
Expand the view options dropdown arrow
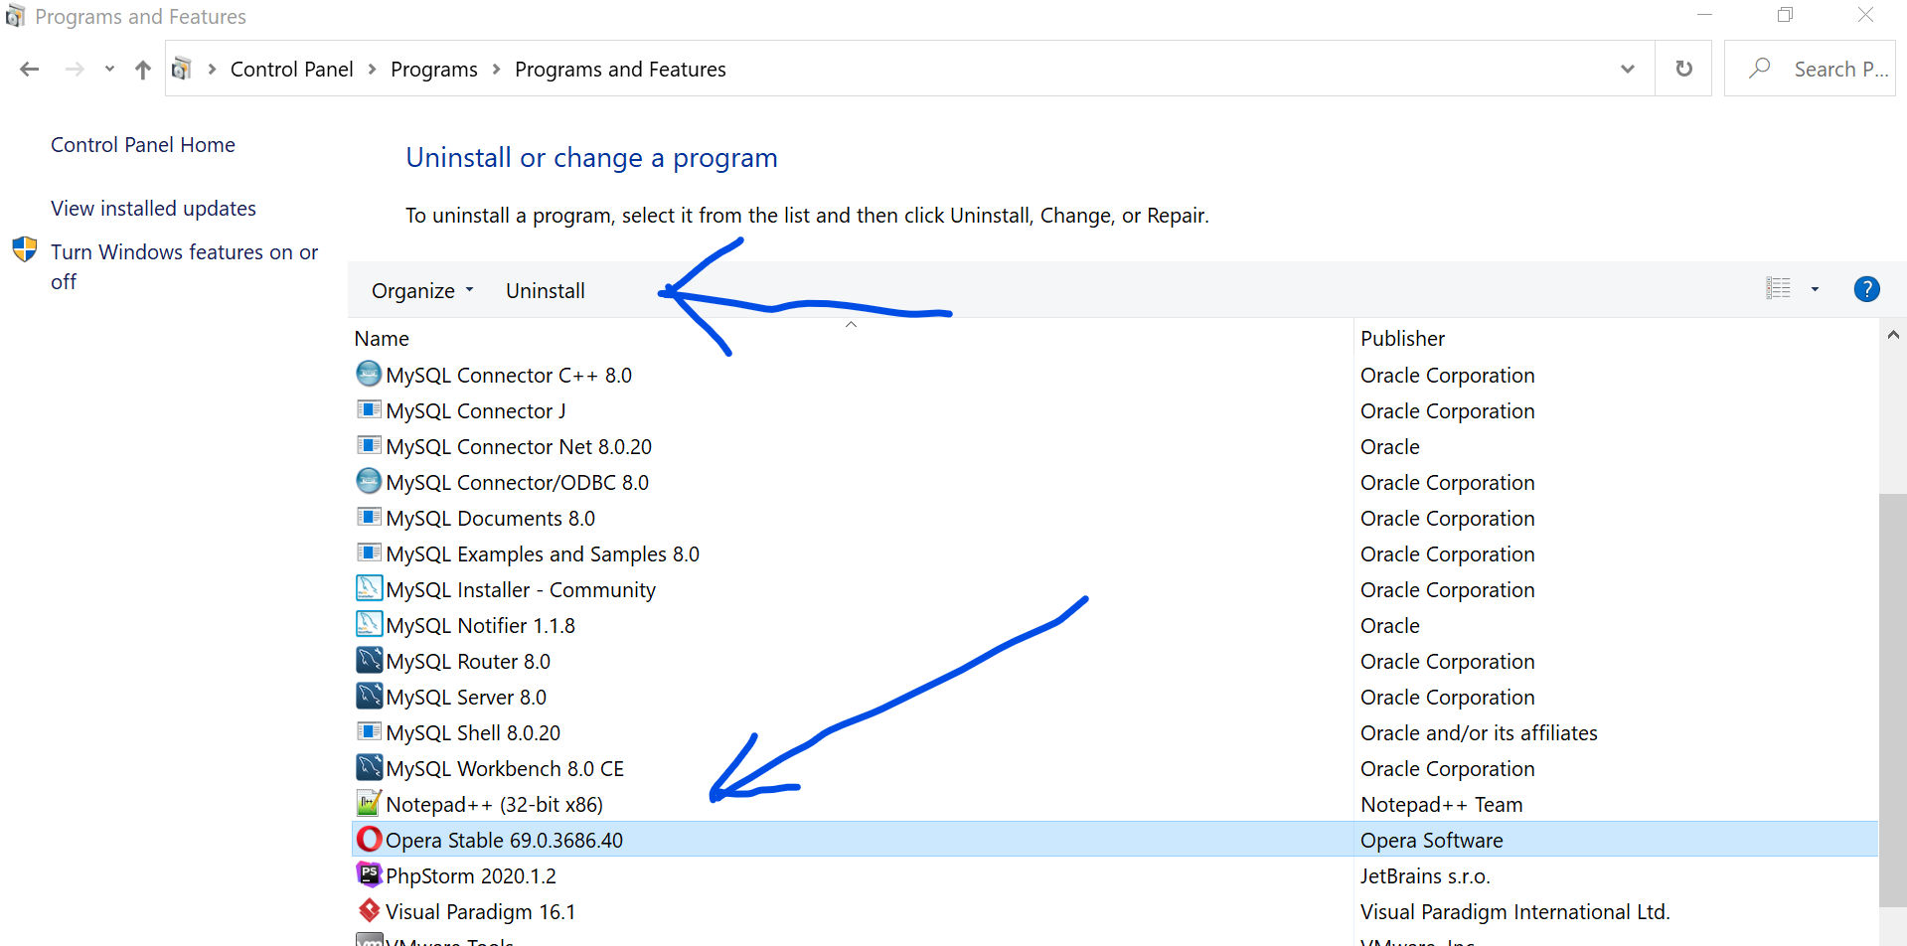[1815, 289]
